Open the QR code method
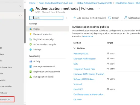Screen dimensions: 140x105 click(x=77, y=100)
